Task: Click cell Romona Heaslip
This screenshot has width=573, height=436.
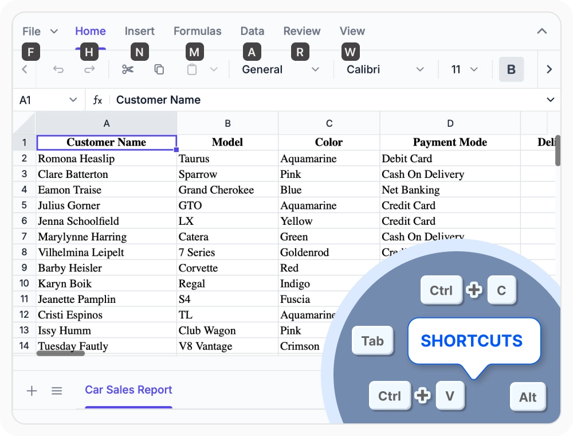Action: pos(107,158)
